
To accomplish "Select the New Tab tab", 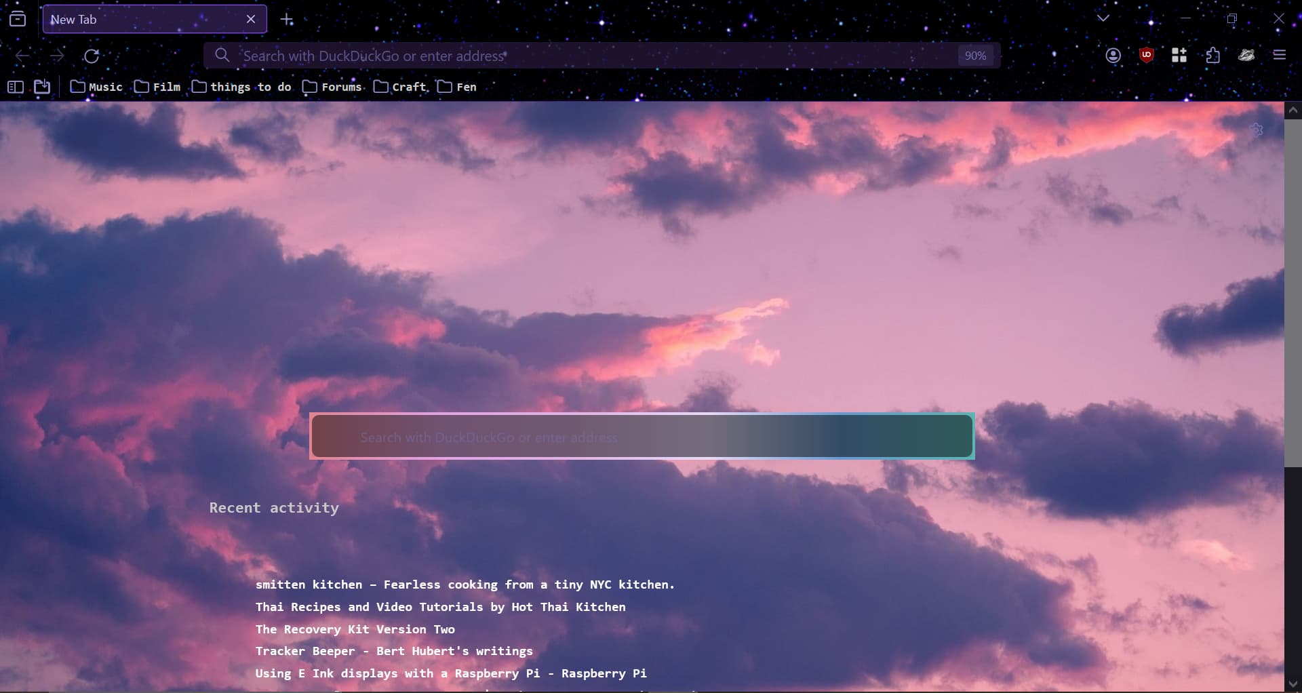I will click(x=142, y=20).
